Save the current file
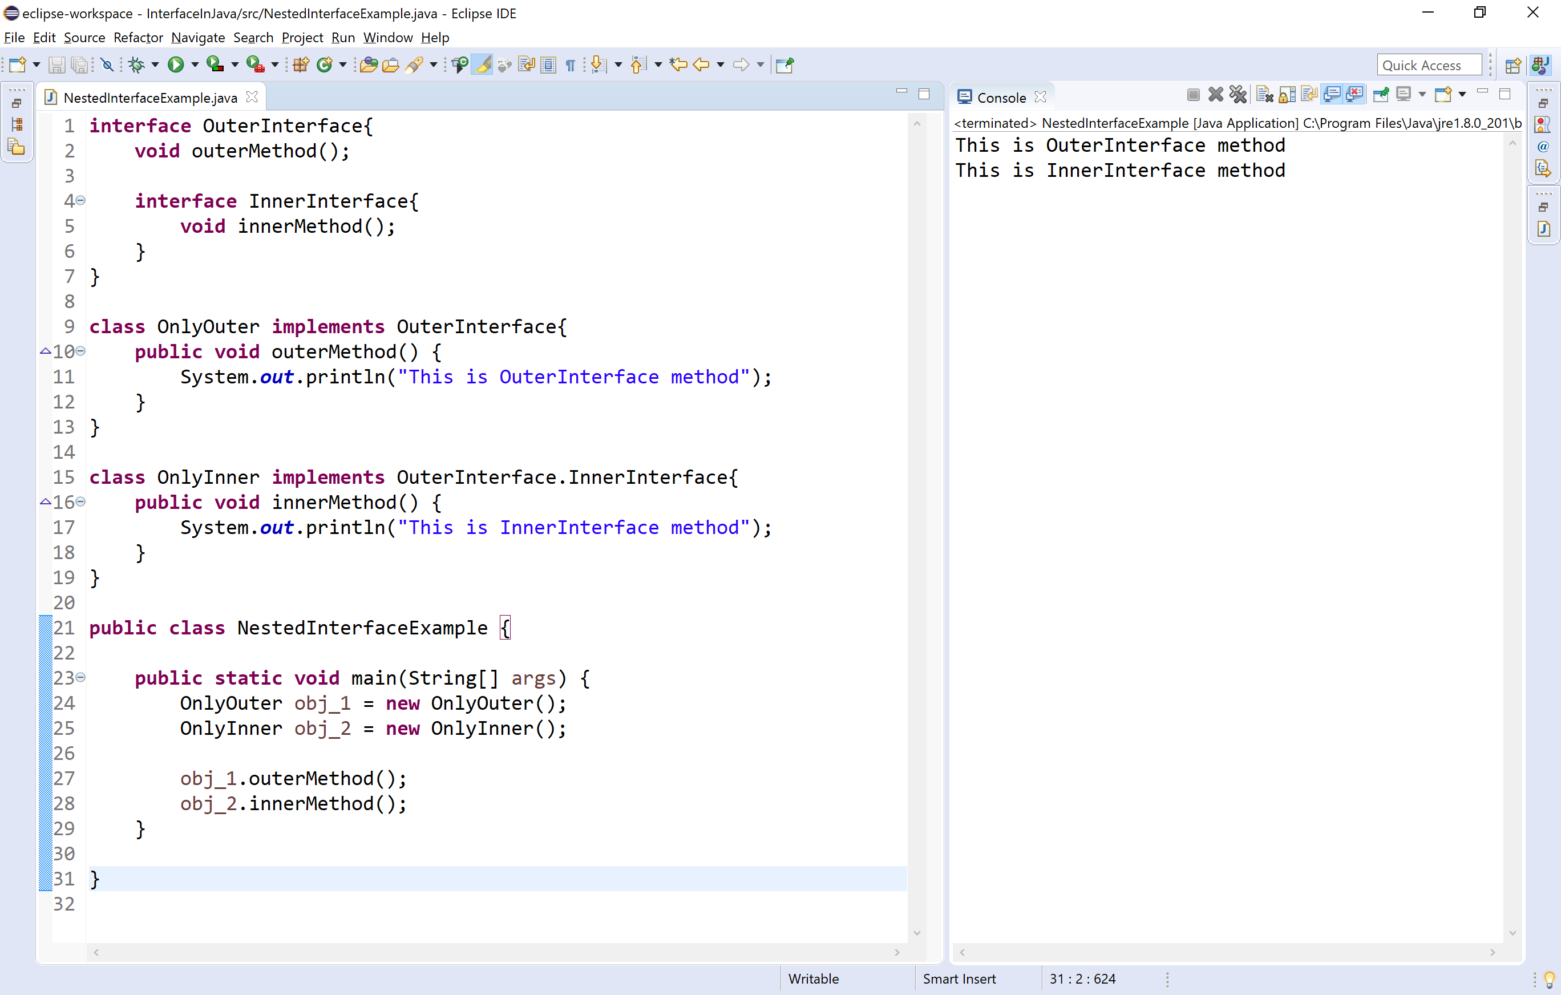 [x=57, y=65]
